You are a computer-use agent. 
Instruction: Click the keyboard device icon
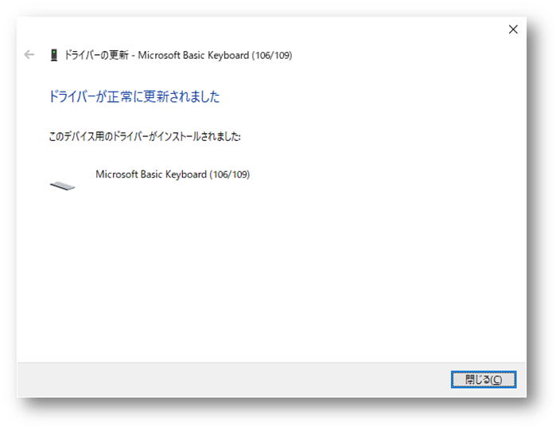pyautogui.click(x=63, y=186)
